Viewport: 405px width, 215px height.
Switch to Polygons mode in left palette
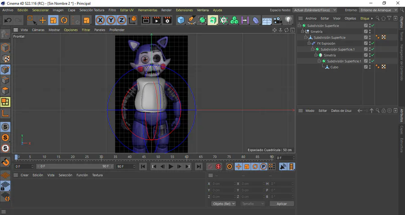point(5,91)
